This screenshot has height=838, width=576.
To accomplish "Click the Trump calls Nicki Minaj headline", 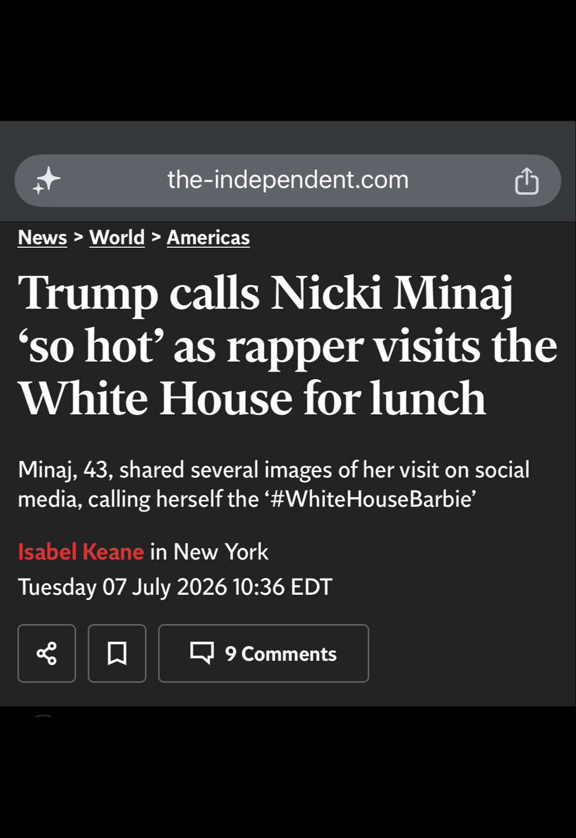I will 288,345.
